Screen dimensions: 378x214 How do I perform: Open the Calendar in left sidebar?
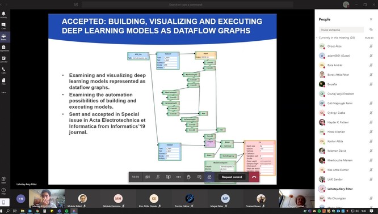[3, 59]
